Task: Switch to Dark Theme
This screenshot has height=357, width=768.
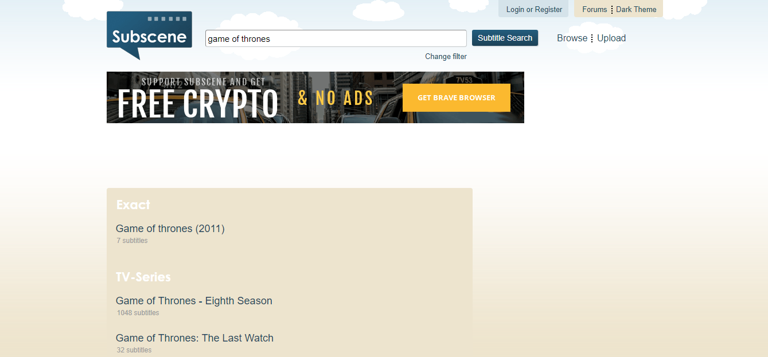Action: (x=636, y=9)
